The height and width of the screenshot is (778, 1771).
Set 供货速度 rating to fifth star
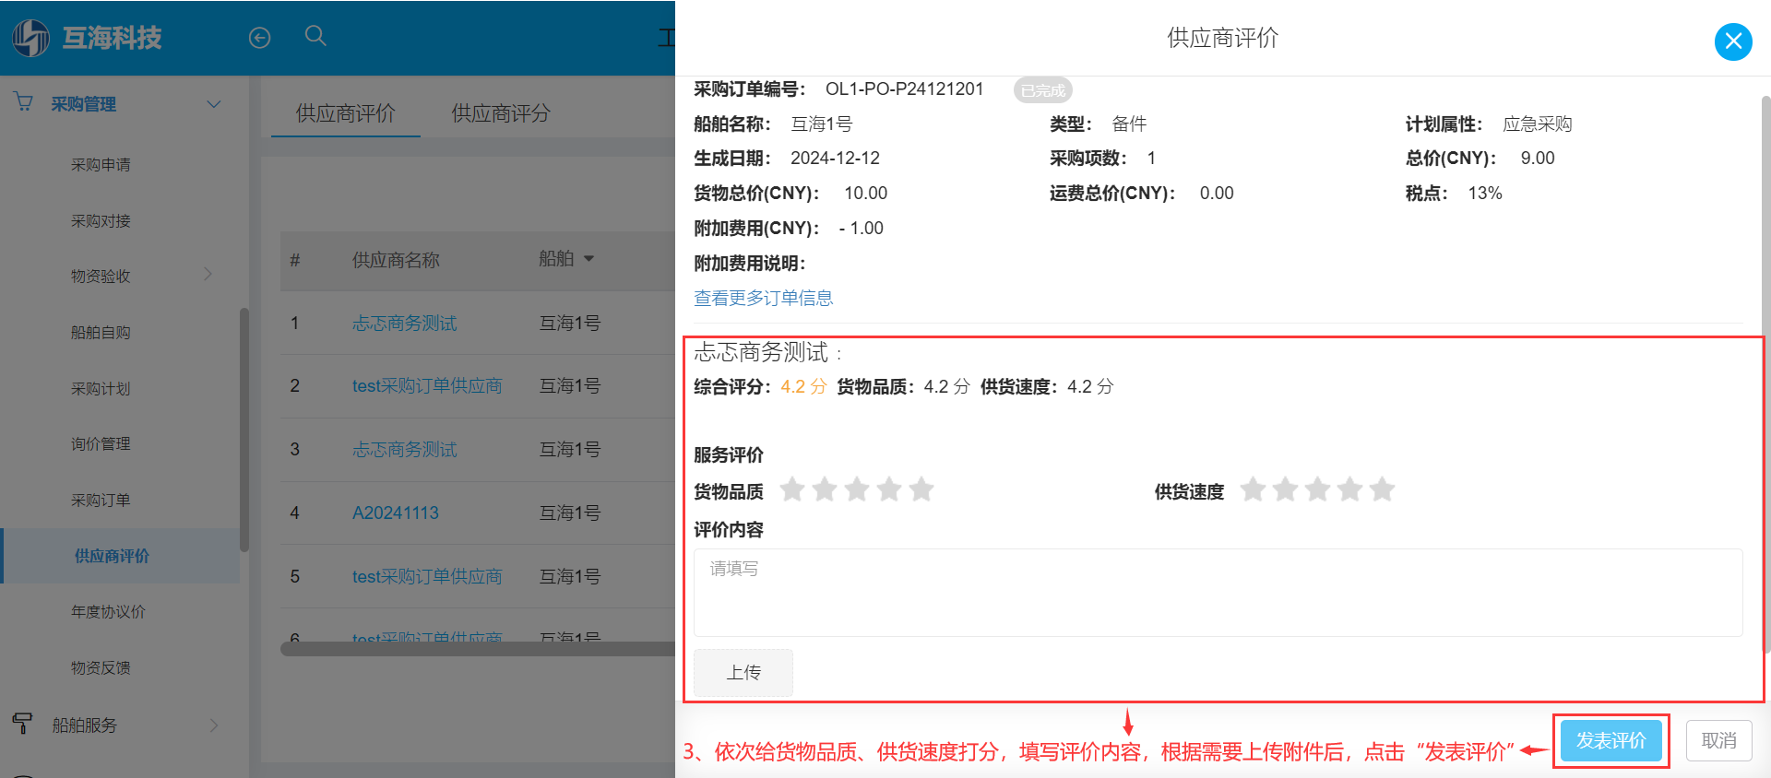(x=1382, y=489)
